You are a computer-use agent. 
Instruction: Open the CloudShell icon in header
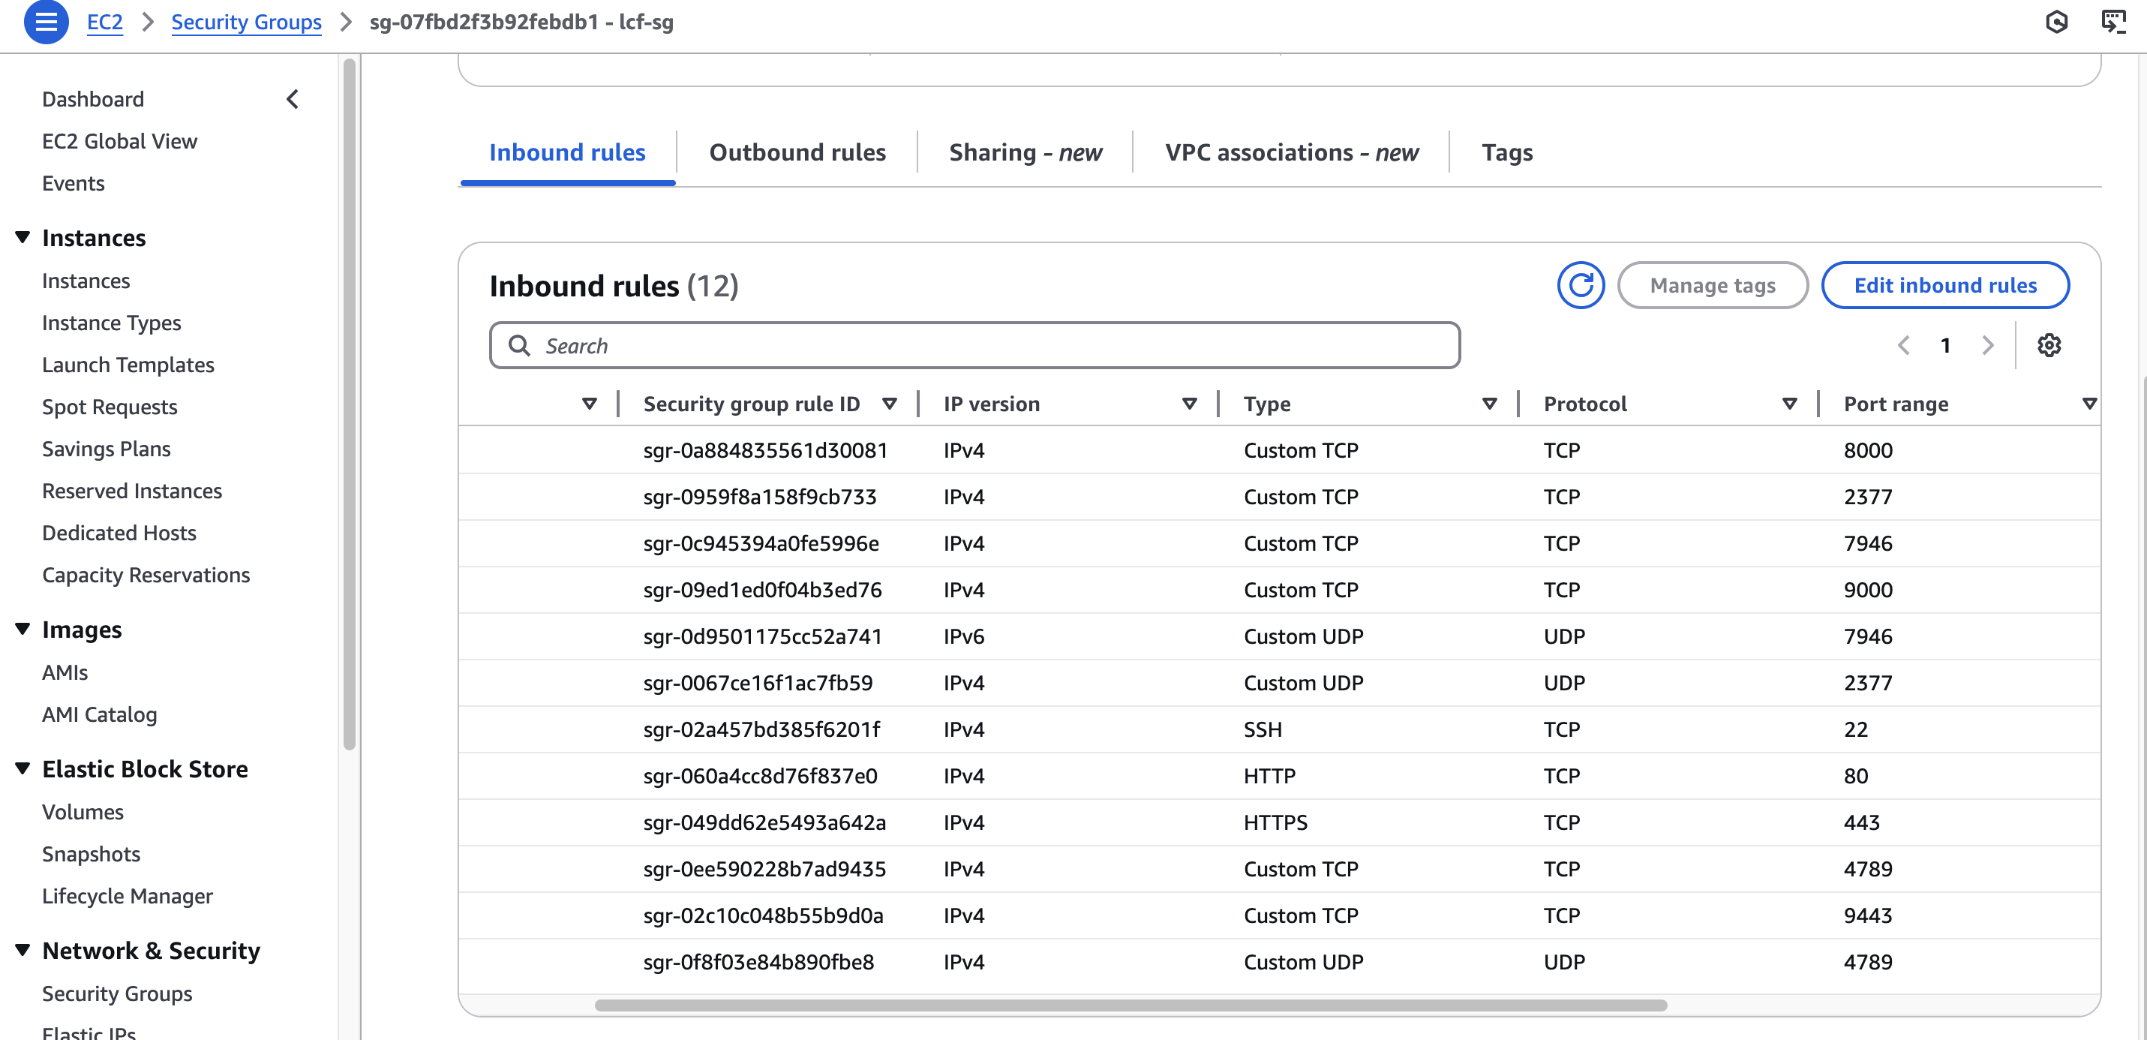[2112, 22]
